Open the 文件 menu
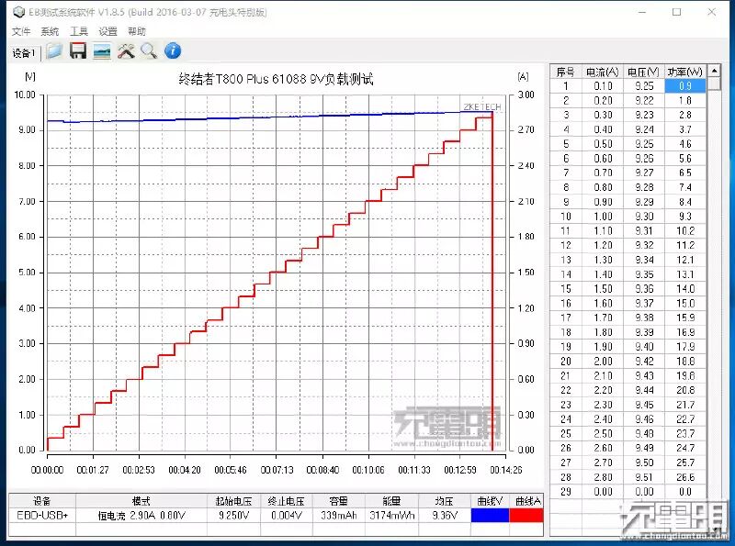Viewport: 735px width, 546px height. [x=20, y=31]
